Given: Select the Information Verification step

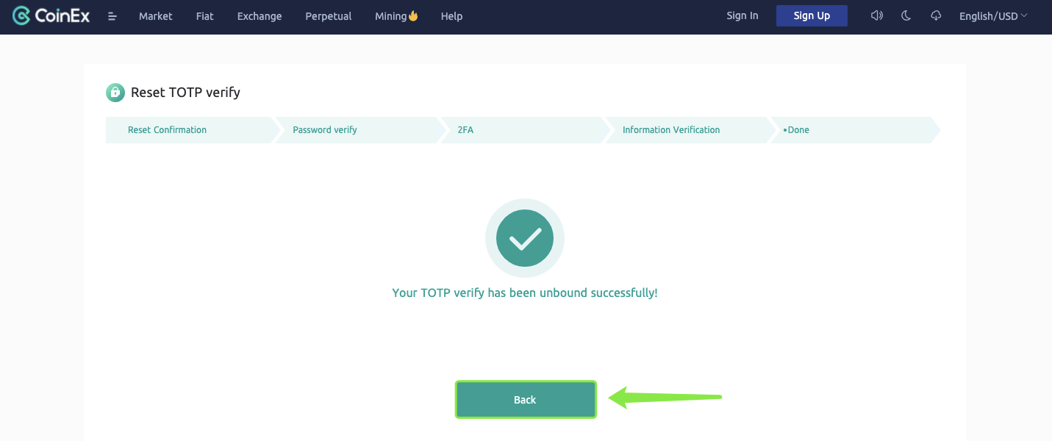Looking at the screenshot, I should 671,130.
